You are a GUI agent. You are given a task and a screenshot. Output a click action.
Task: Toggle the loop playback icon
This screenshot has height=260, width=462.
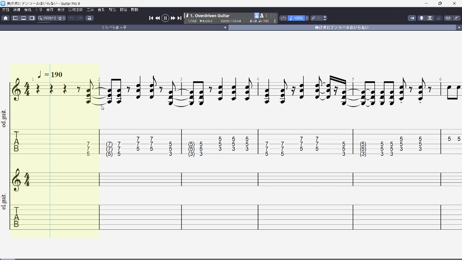point(283,18)
